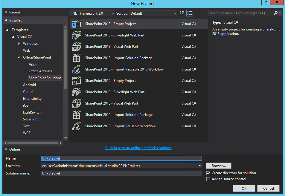
Task: Click the template tree horizontal scrollbar
Action: tap(33, 143)
